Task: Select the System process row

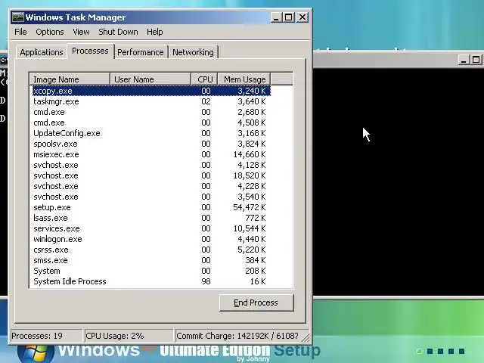Action: click(151, 271)
